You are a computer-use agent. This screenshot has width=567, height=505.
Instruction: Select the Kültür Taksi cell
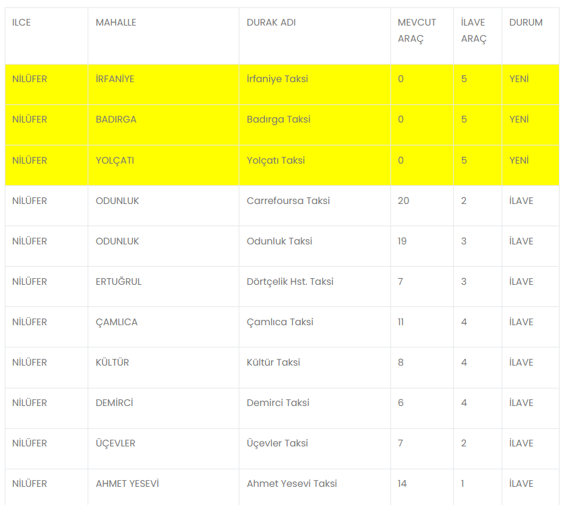coord(273,362)
